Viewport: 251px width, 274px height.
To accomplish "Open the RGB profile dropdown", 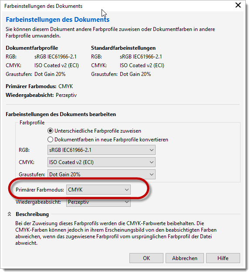I will point(102,150).
